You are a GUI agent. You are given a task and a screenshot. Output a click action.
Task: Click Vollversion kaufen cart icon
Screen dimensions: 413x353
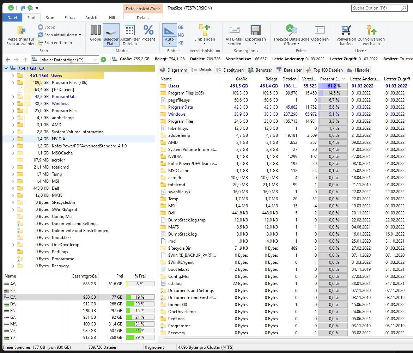346,30
